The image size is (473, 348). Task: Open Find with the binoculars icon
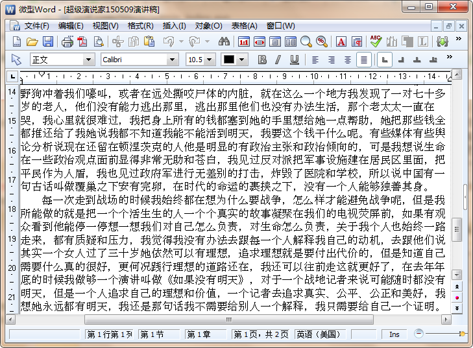point(224,42)
